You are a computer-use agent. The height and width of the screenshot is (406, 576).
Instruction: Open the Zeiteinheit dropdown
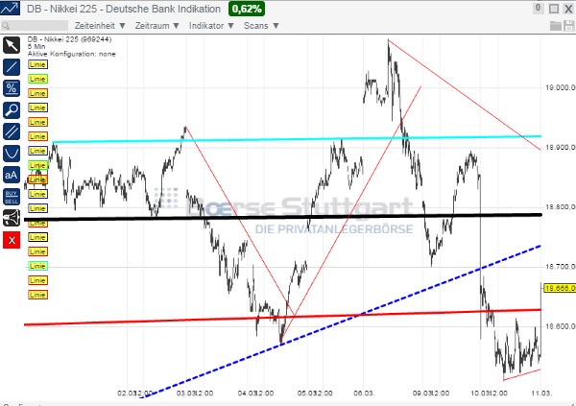pyautogui.click(x=100, y=26)
